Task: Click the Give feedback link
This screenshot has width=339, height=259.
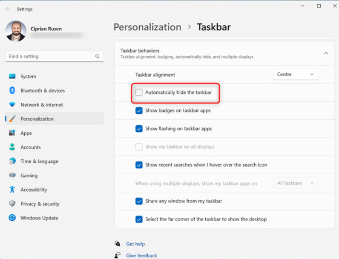Action: click(x=141, y=256)
